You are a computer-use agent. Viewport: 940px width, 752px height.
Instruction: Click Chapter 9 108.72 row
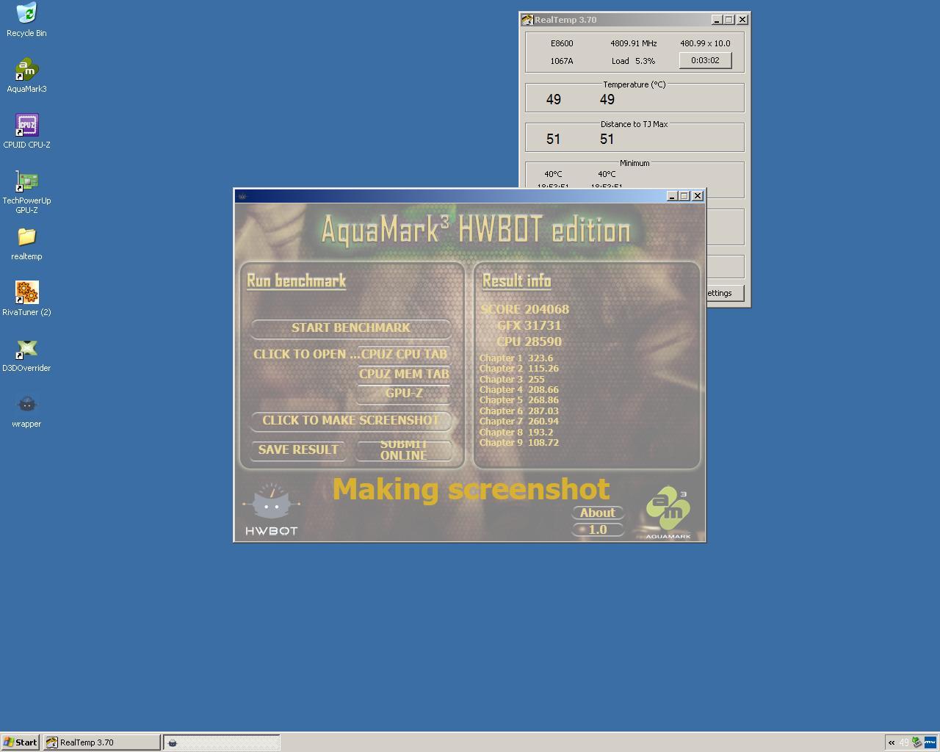[519, 443]
